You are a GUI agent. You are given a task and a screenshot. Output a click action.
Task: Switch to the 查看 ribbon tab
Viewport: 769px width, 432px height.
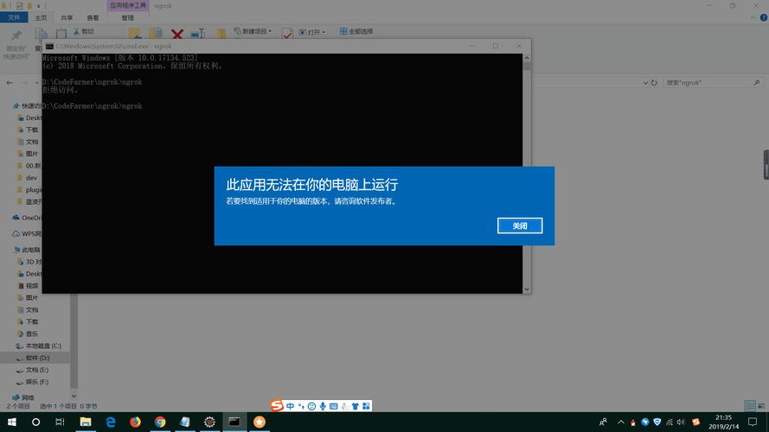click(93, 17)
